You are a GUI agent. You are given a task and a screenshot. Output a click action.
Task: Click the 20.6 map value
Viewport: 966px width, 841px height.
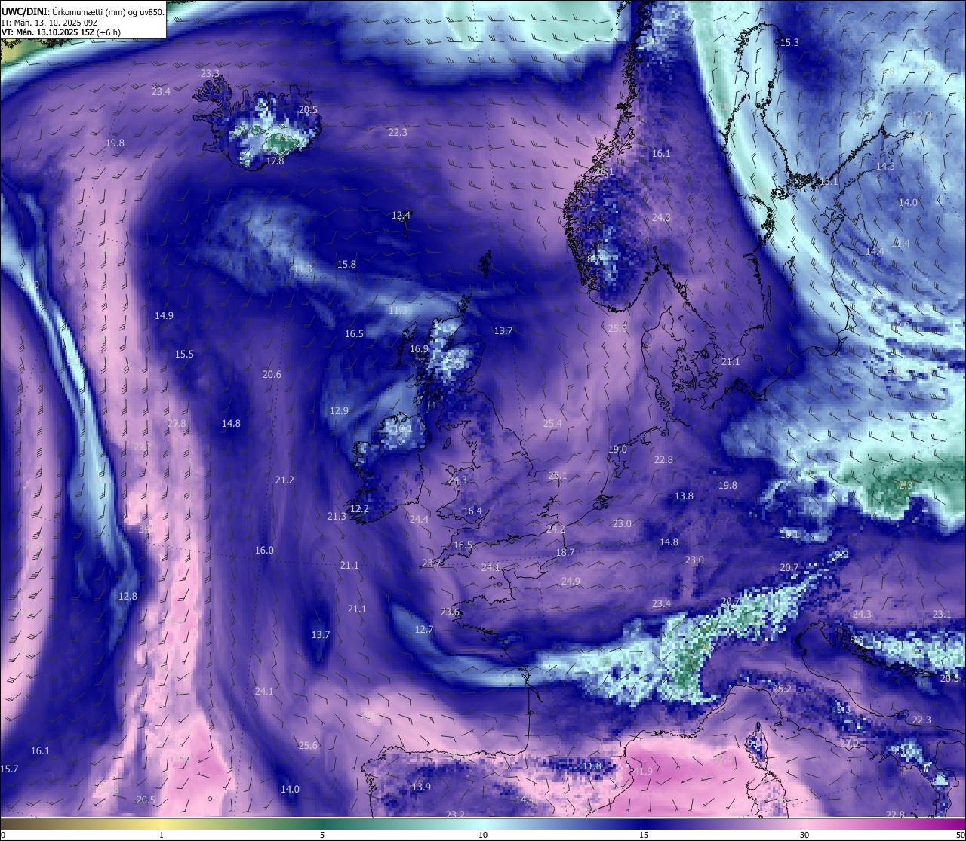pyautogui.click(x=272, y=374)
